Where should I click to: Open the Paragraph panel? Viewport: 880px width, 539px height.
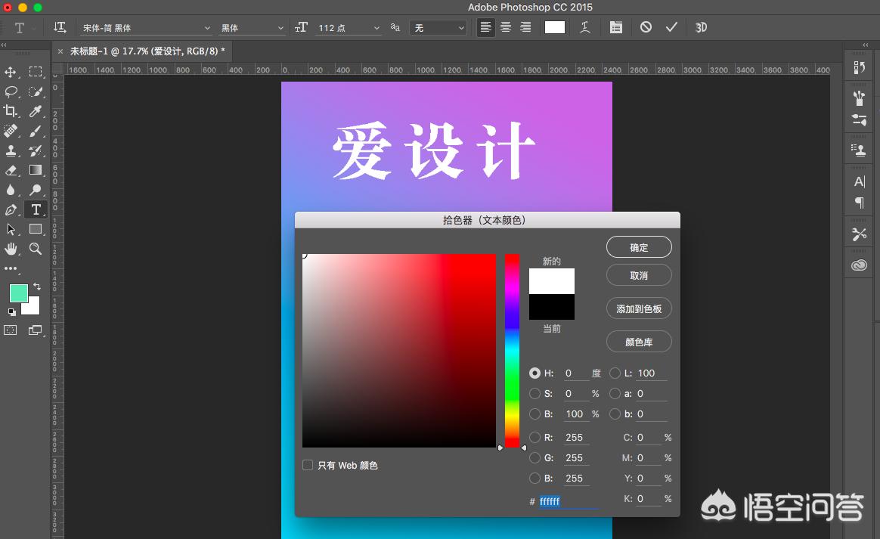858,203
